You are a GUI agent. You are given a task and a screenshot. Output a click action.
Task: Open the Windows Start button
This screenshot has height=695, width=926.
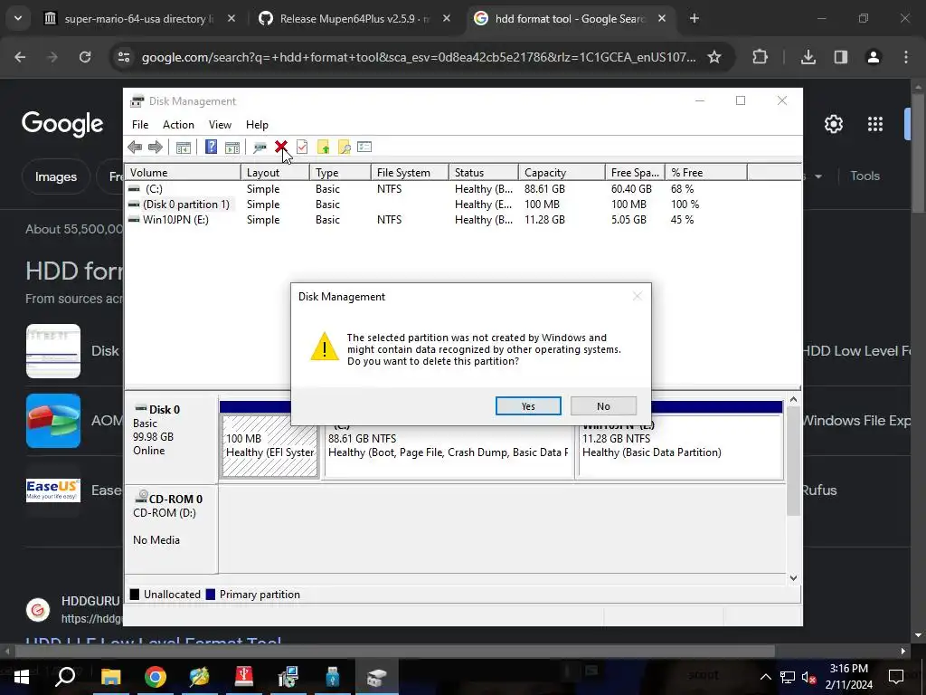pyautogui.click(x=21, y=677)
